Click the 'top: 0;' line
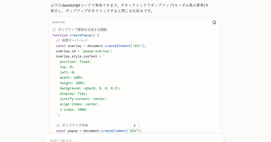This screenshot has height=142, width=271. tap(66, 67)
